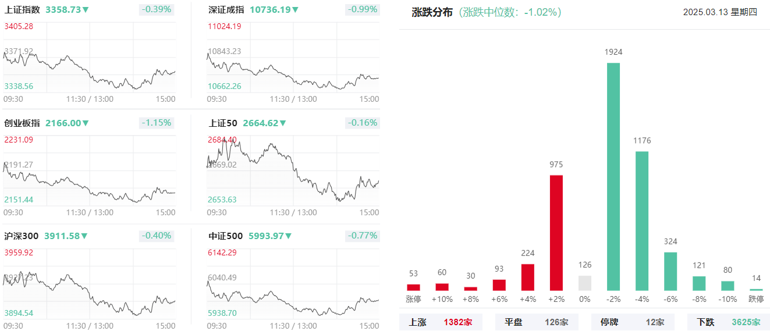Click the 涨跌分布 section heading
770x331 pixels.
[432, 12]
